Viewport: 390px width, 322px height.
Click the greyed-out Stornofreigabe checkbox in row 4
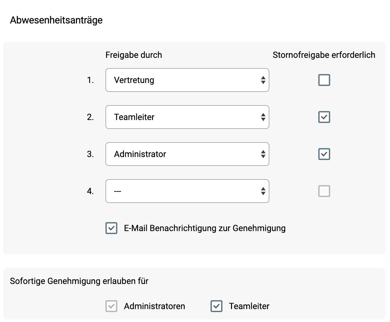pos(324,191)
